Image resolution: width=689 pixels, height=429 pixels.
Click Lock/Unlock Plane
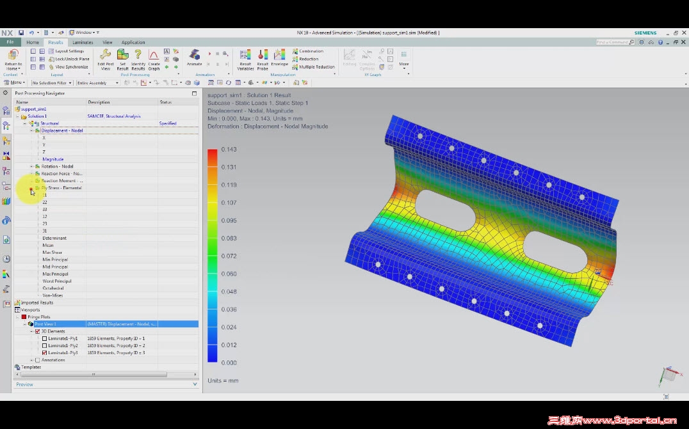click(69, 59)
